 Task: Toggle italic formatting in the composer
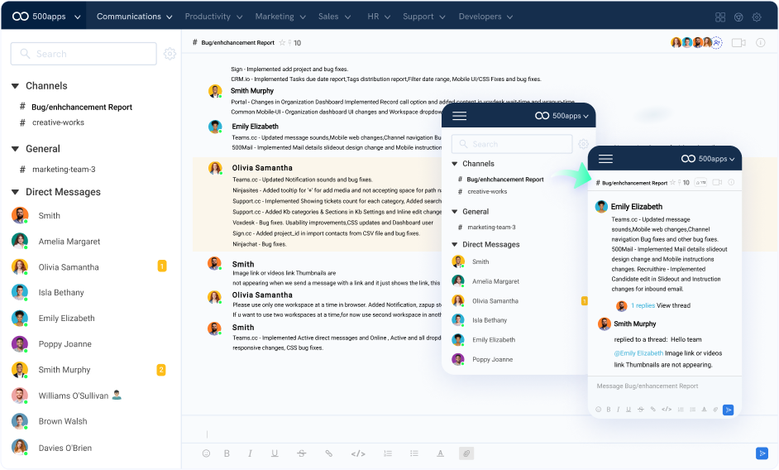point(250,453)
